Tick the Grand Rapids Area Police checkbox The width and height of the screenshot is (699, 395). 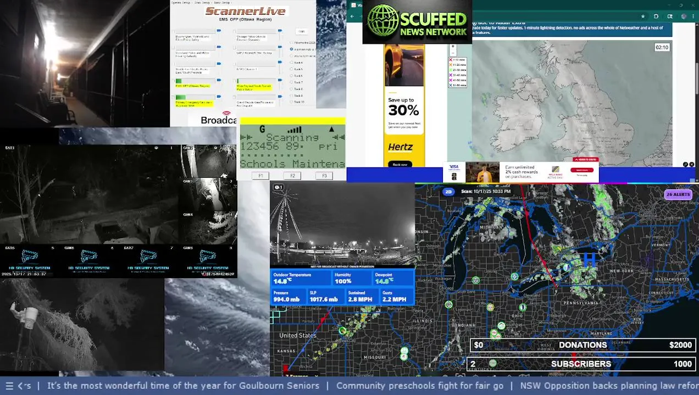coord(235,97)
